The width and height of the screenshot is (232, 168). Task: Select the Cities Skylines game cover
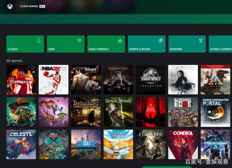86,144
